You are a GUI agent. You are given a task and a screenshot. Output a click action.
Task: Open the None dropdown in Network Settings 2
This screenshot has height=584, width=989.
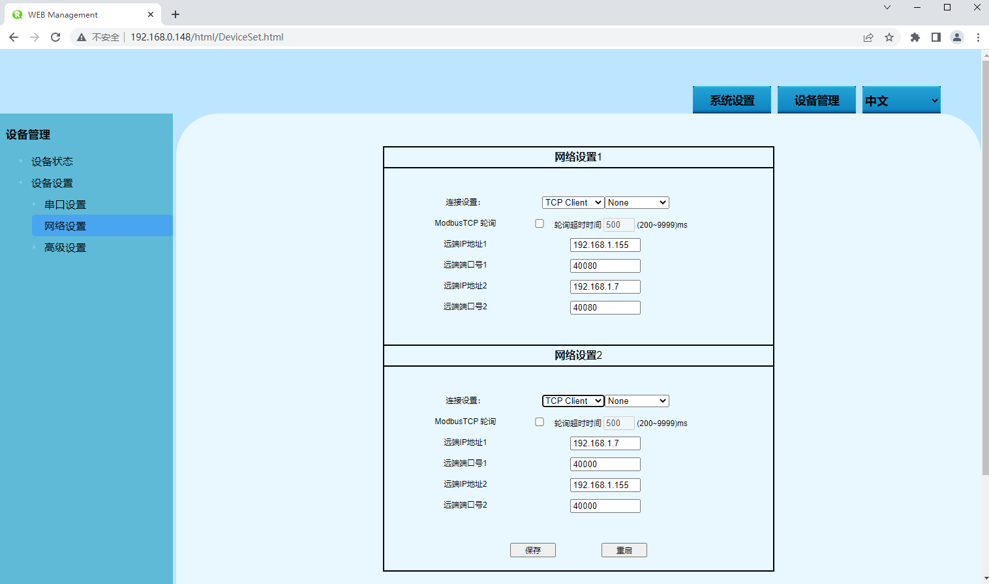(637, 401)
